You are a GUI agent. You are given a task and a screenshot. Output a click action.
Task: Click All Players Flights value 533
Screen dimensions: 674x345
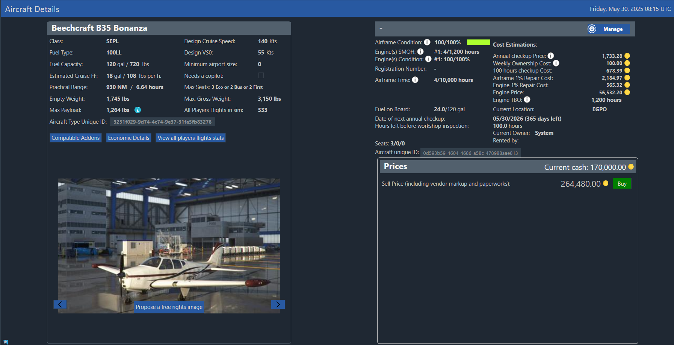click(x=263, y=110)
